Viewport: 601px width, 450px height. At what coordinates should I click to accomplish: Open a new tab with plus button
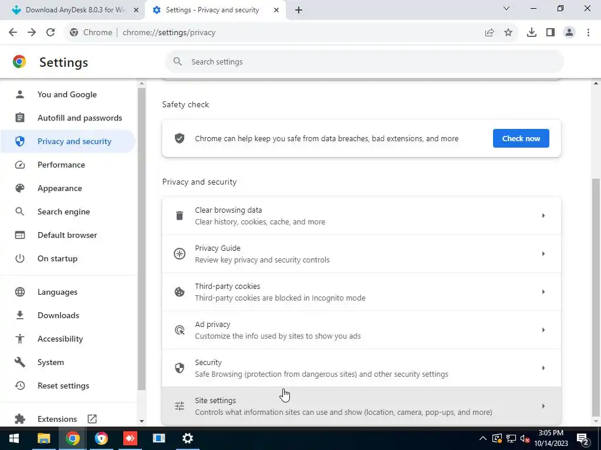(x=299, y=11)
